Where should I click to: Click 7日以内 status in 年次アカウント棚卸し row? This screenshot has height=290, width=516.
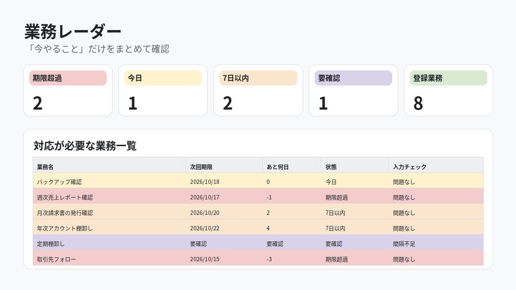click(x=335, y=228)
